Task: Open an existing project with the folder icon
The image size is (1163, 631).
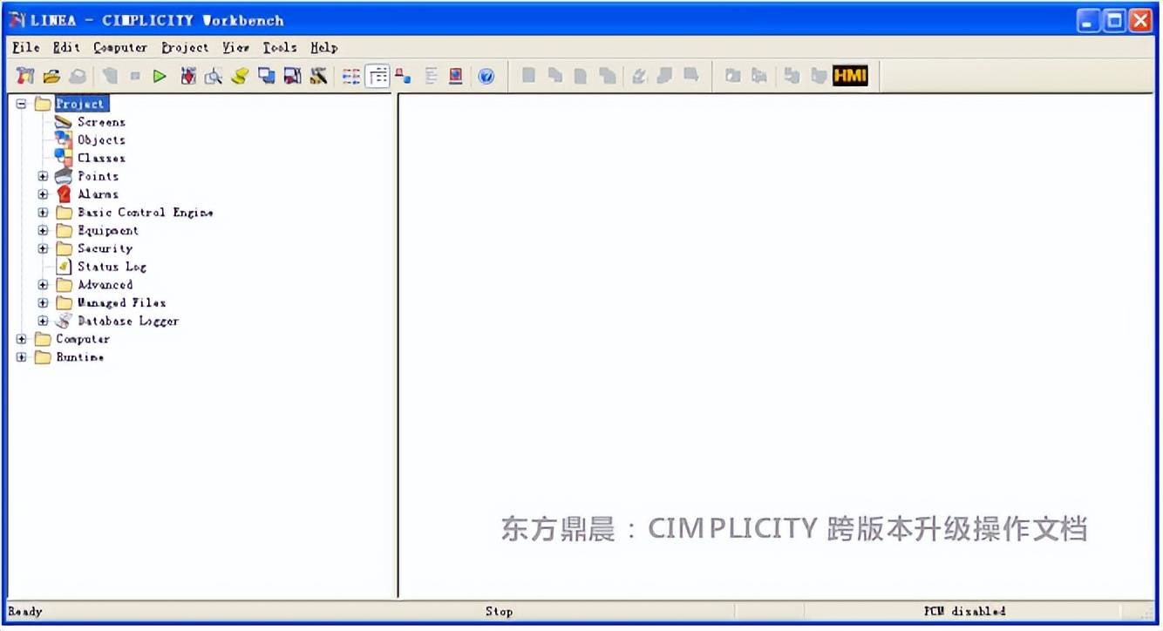Action: coord(51,76)
